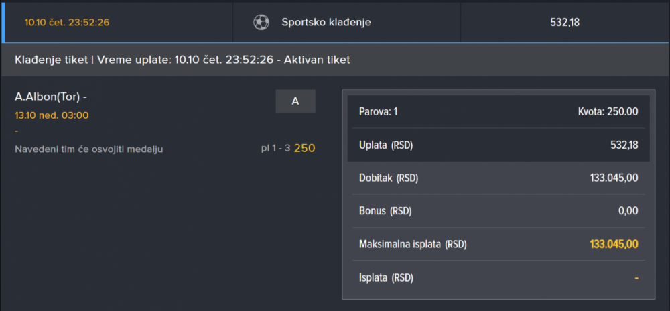This screenshot has width=670, height=311.
Task: Open the A.Albon(Tor) event name
Action: [x=51, y=97]
